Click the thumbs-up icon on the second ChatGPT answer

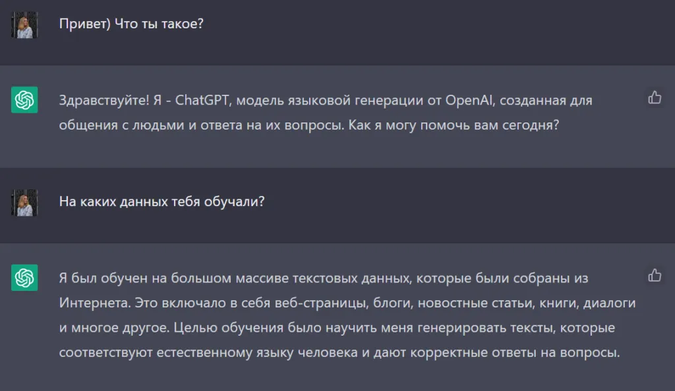coord(655,274)
